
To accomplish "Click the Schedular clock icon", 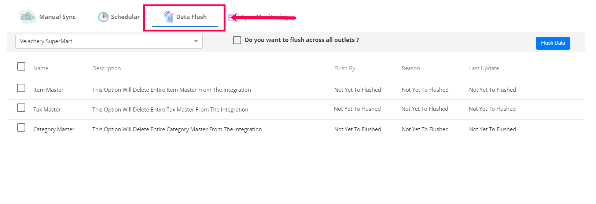I will click(x=103, y=17).
